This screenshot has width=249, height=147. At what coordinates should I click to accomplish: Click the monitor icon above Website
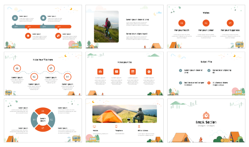tap(94, 126)
